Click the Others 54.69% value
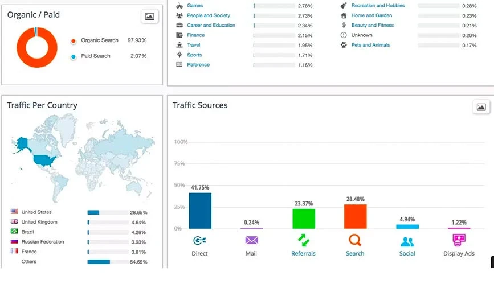Screen dimensions: 494x292 (138, 262)
